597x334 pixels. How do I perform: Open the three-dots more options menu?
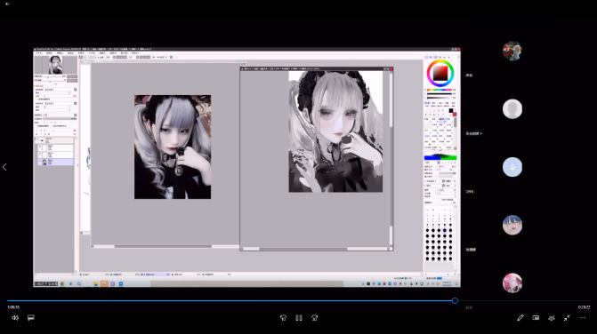click(583, 318)
